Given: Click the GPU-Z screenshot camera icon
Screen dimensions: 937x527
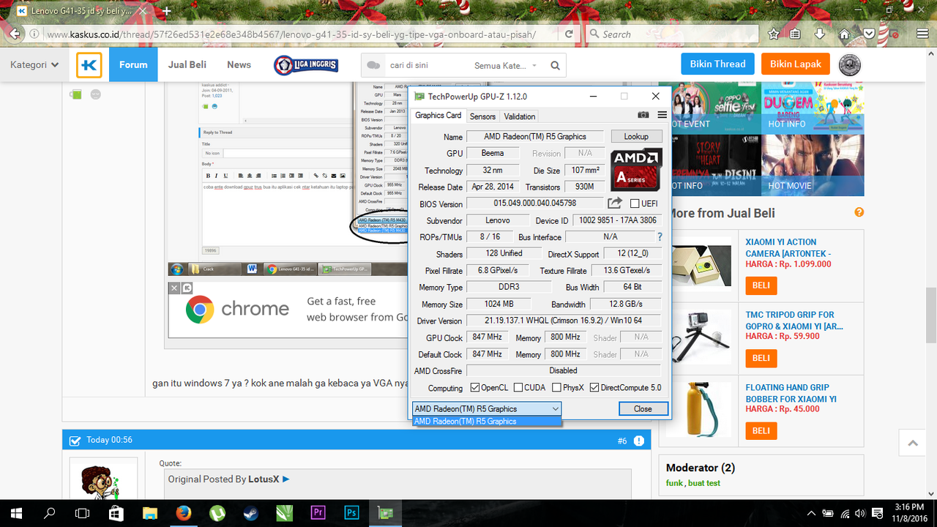Looking at the screenshot, I should [643, 116].
